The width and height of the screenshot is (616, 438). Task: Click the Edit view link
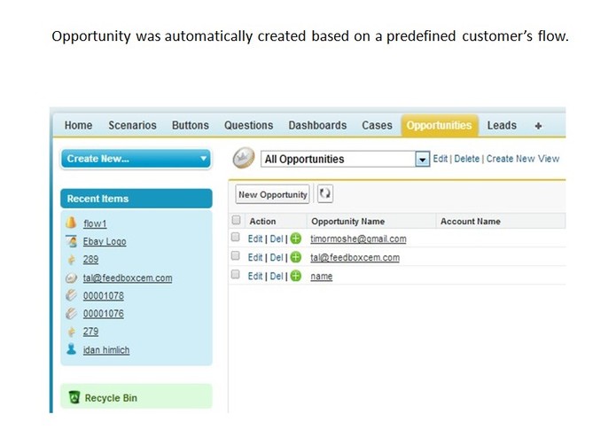click(x=440, y=159)
